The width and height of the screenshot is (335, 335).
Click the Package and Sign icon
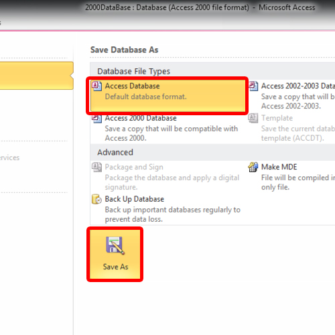tap(96, 167)
